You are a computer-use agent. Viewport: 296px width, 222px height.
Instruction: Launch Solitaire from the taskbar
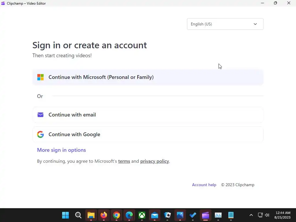[x=167, y=215]
